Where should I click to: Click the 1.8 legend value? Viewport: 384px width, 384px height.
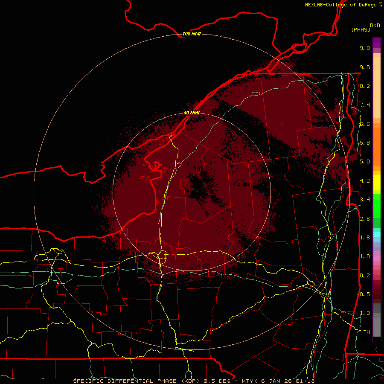pos(365,238)
